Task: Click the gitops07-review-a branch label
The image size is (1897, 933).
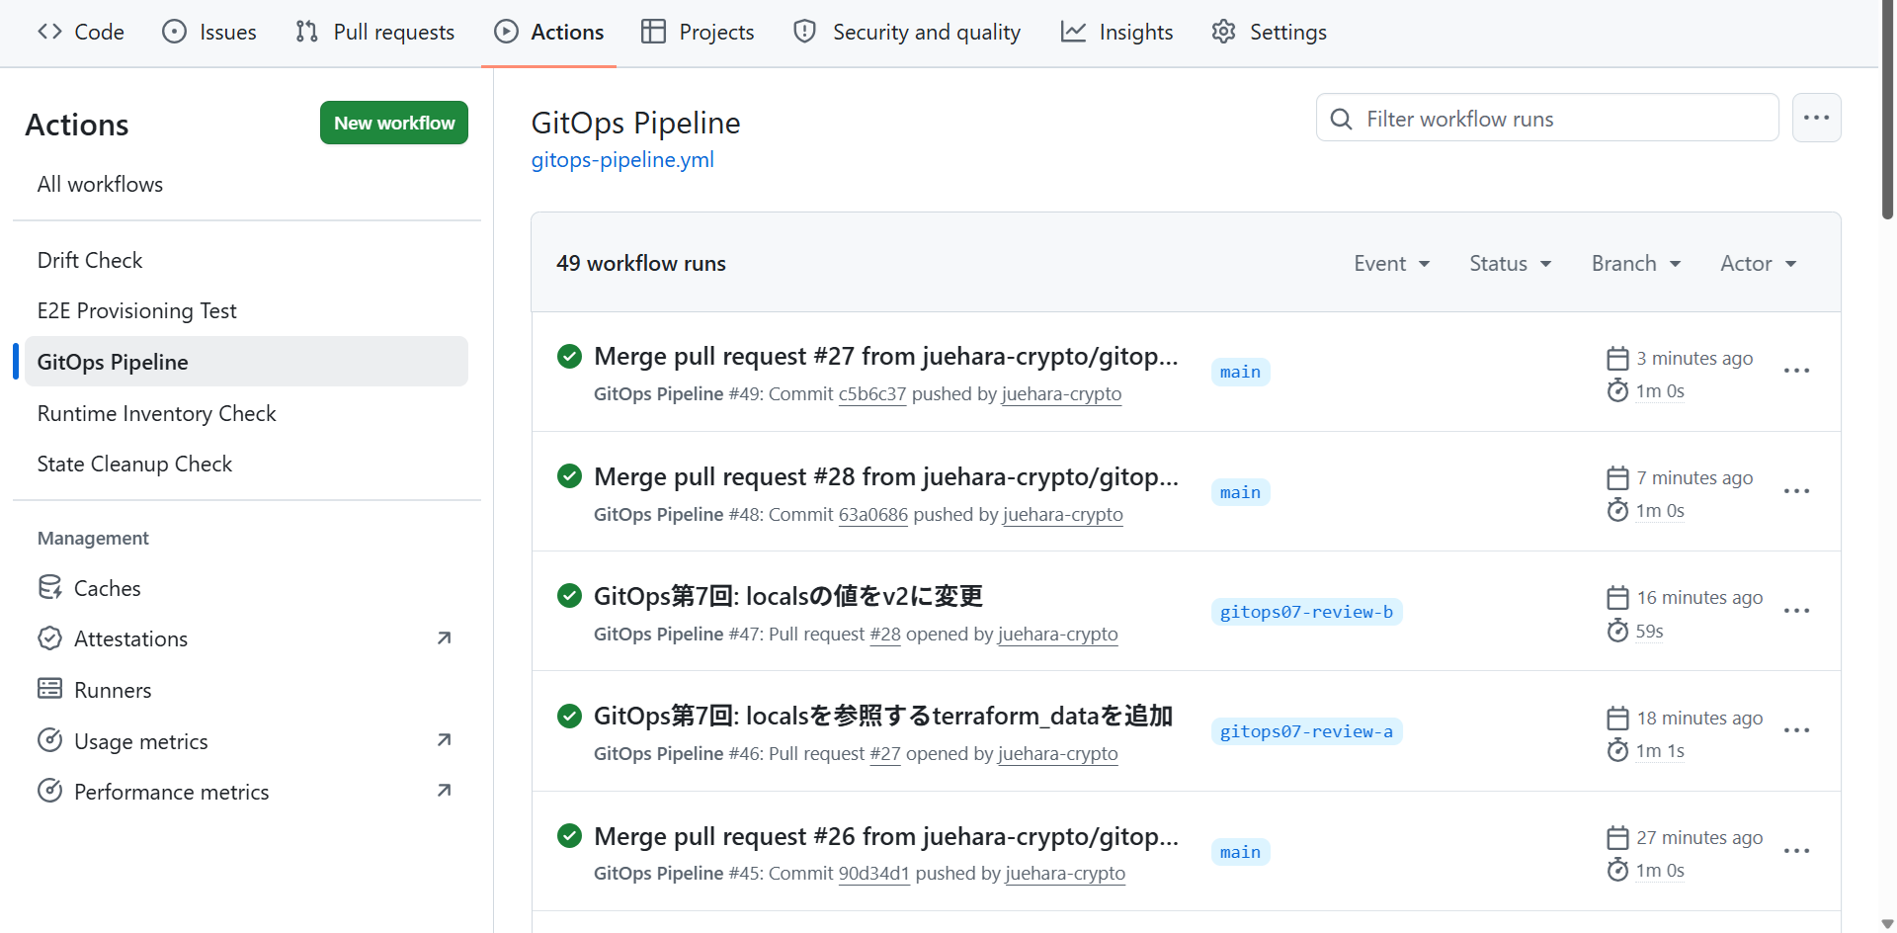Action: pos(1306,731)
